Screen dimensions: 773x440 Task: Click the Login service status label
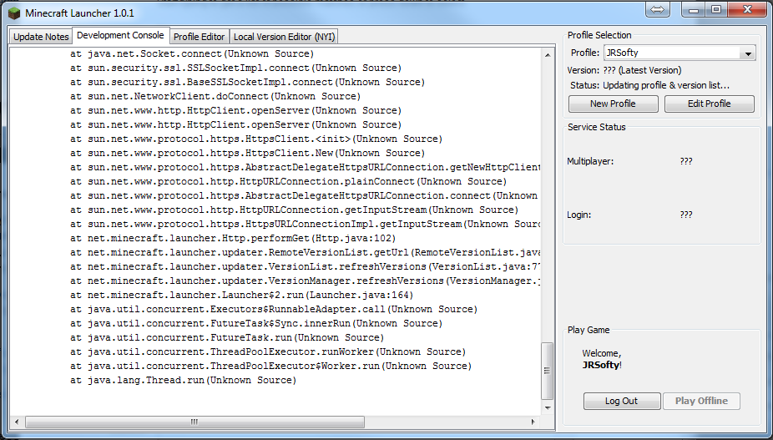tap(578, 215)
